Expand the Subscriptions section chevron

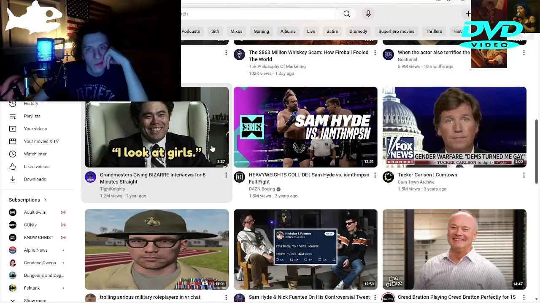point(45,200)
